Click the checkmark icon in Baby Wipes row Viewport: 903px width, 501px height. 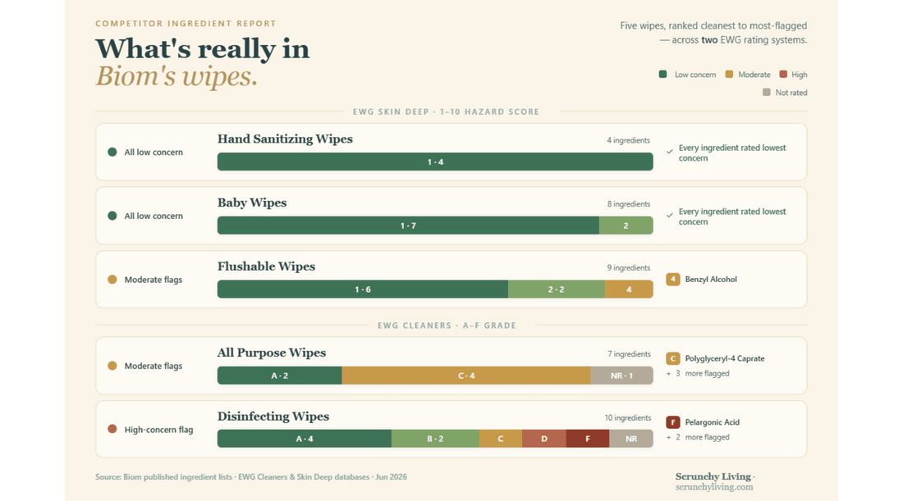tap(670, 215)
